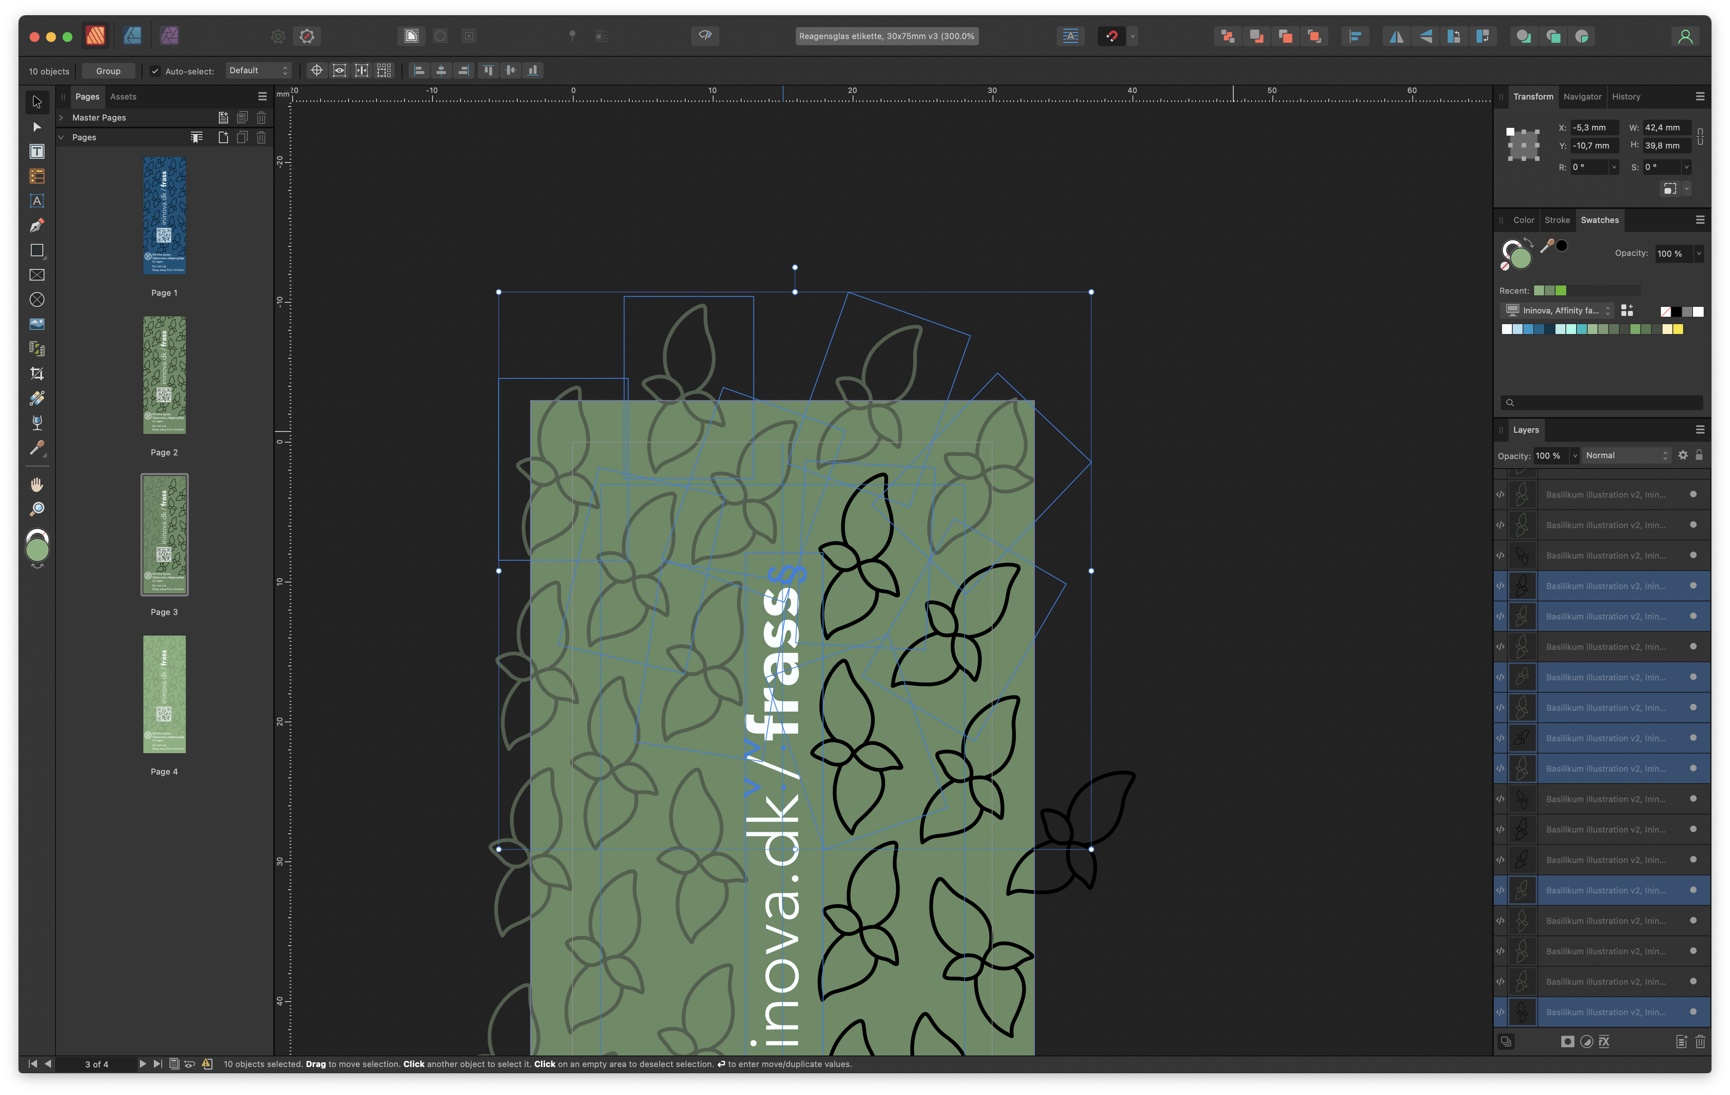The height and width of the screenshot is (1095, 1730).
Task: Select the Table tool
Action: pyautogui.click(x=37, y=176)
